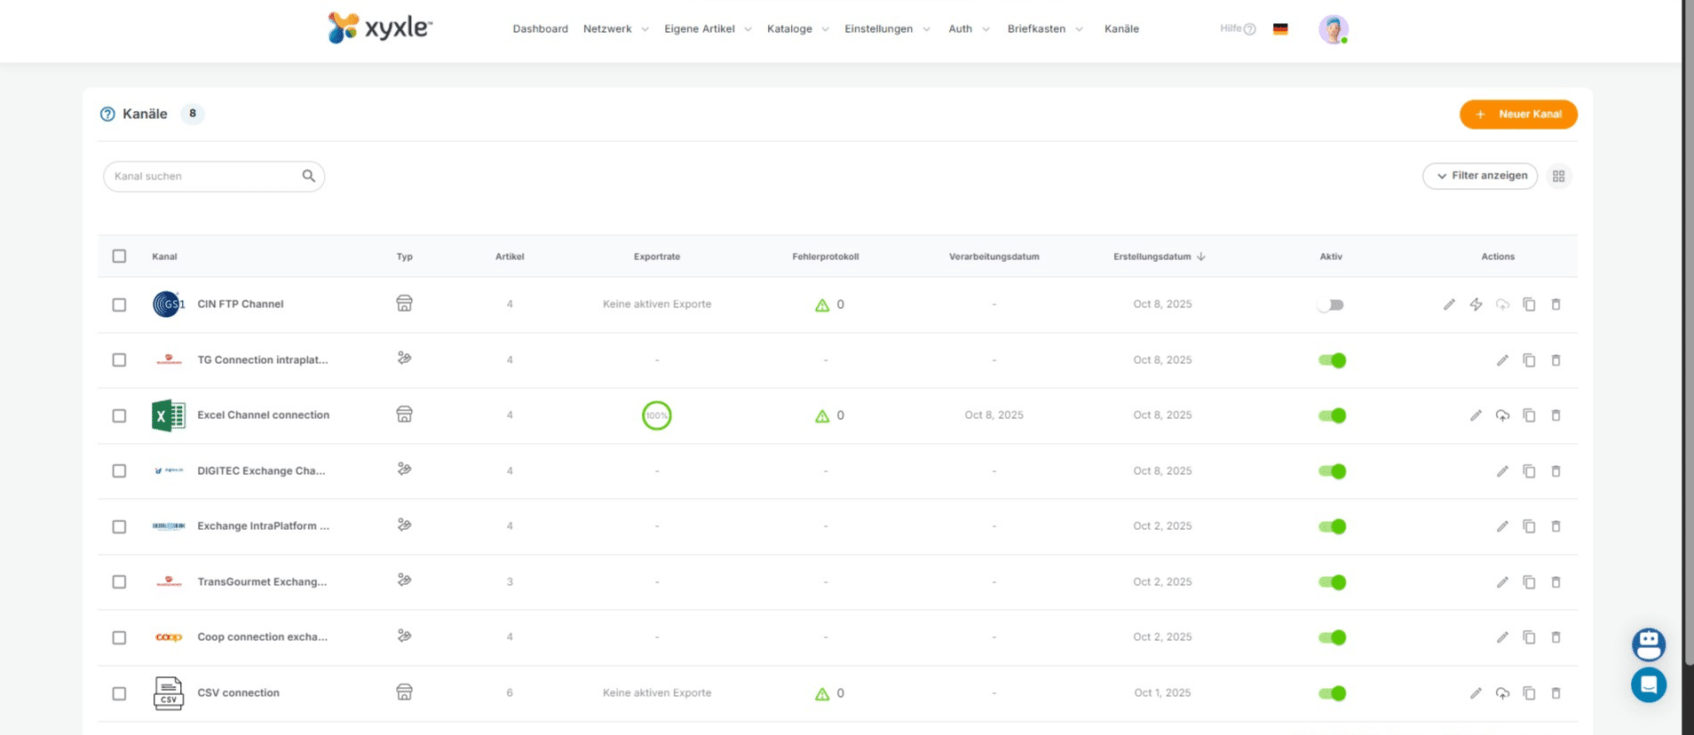This screenshot has height=735, width=1694.
Task: Switch to grid view layout
Action: point(1558,177)
